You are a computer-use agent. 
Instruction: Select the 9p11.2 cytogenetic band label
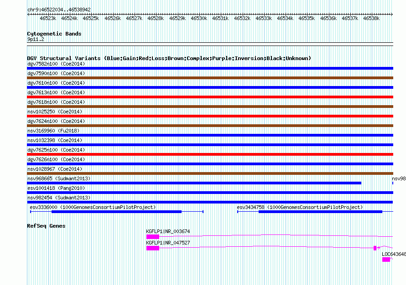(x=36, y=40)
